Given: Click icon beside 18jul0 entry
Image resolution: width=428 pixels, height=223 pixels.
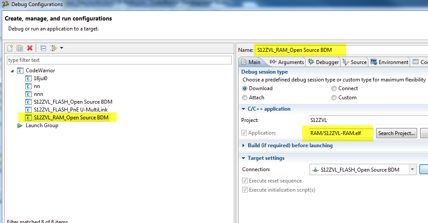Looking at the screenshot, I should click(x=28, y=78).
